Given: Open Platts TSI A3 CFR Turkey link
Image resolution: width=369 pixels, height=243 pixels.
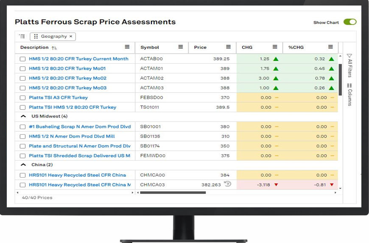Looking at the screenshot, I should click(59, 97).
